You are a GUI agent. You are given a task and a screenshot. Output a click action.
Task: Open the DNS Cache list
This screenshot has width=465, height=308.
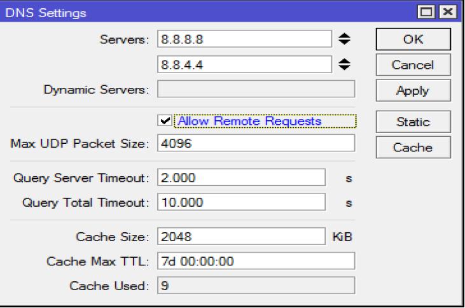pos(412,148)
